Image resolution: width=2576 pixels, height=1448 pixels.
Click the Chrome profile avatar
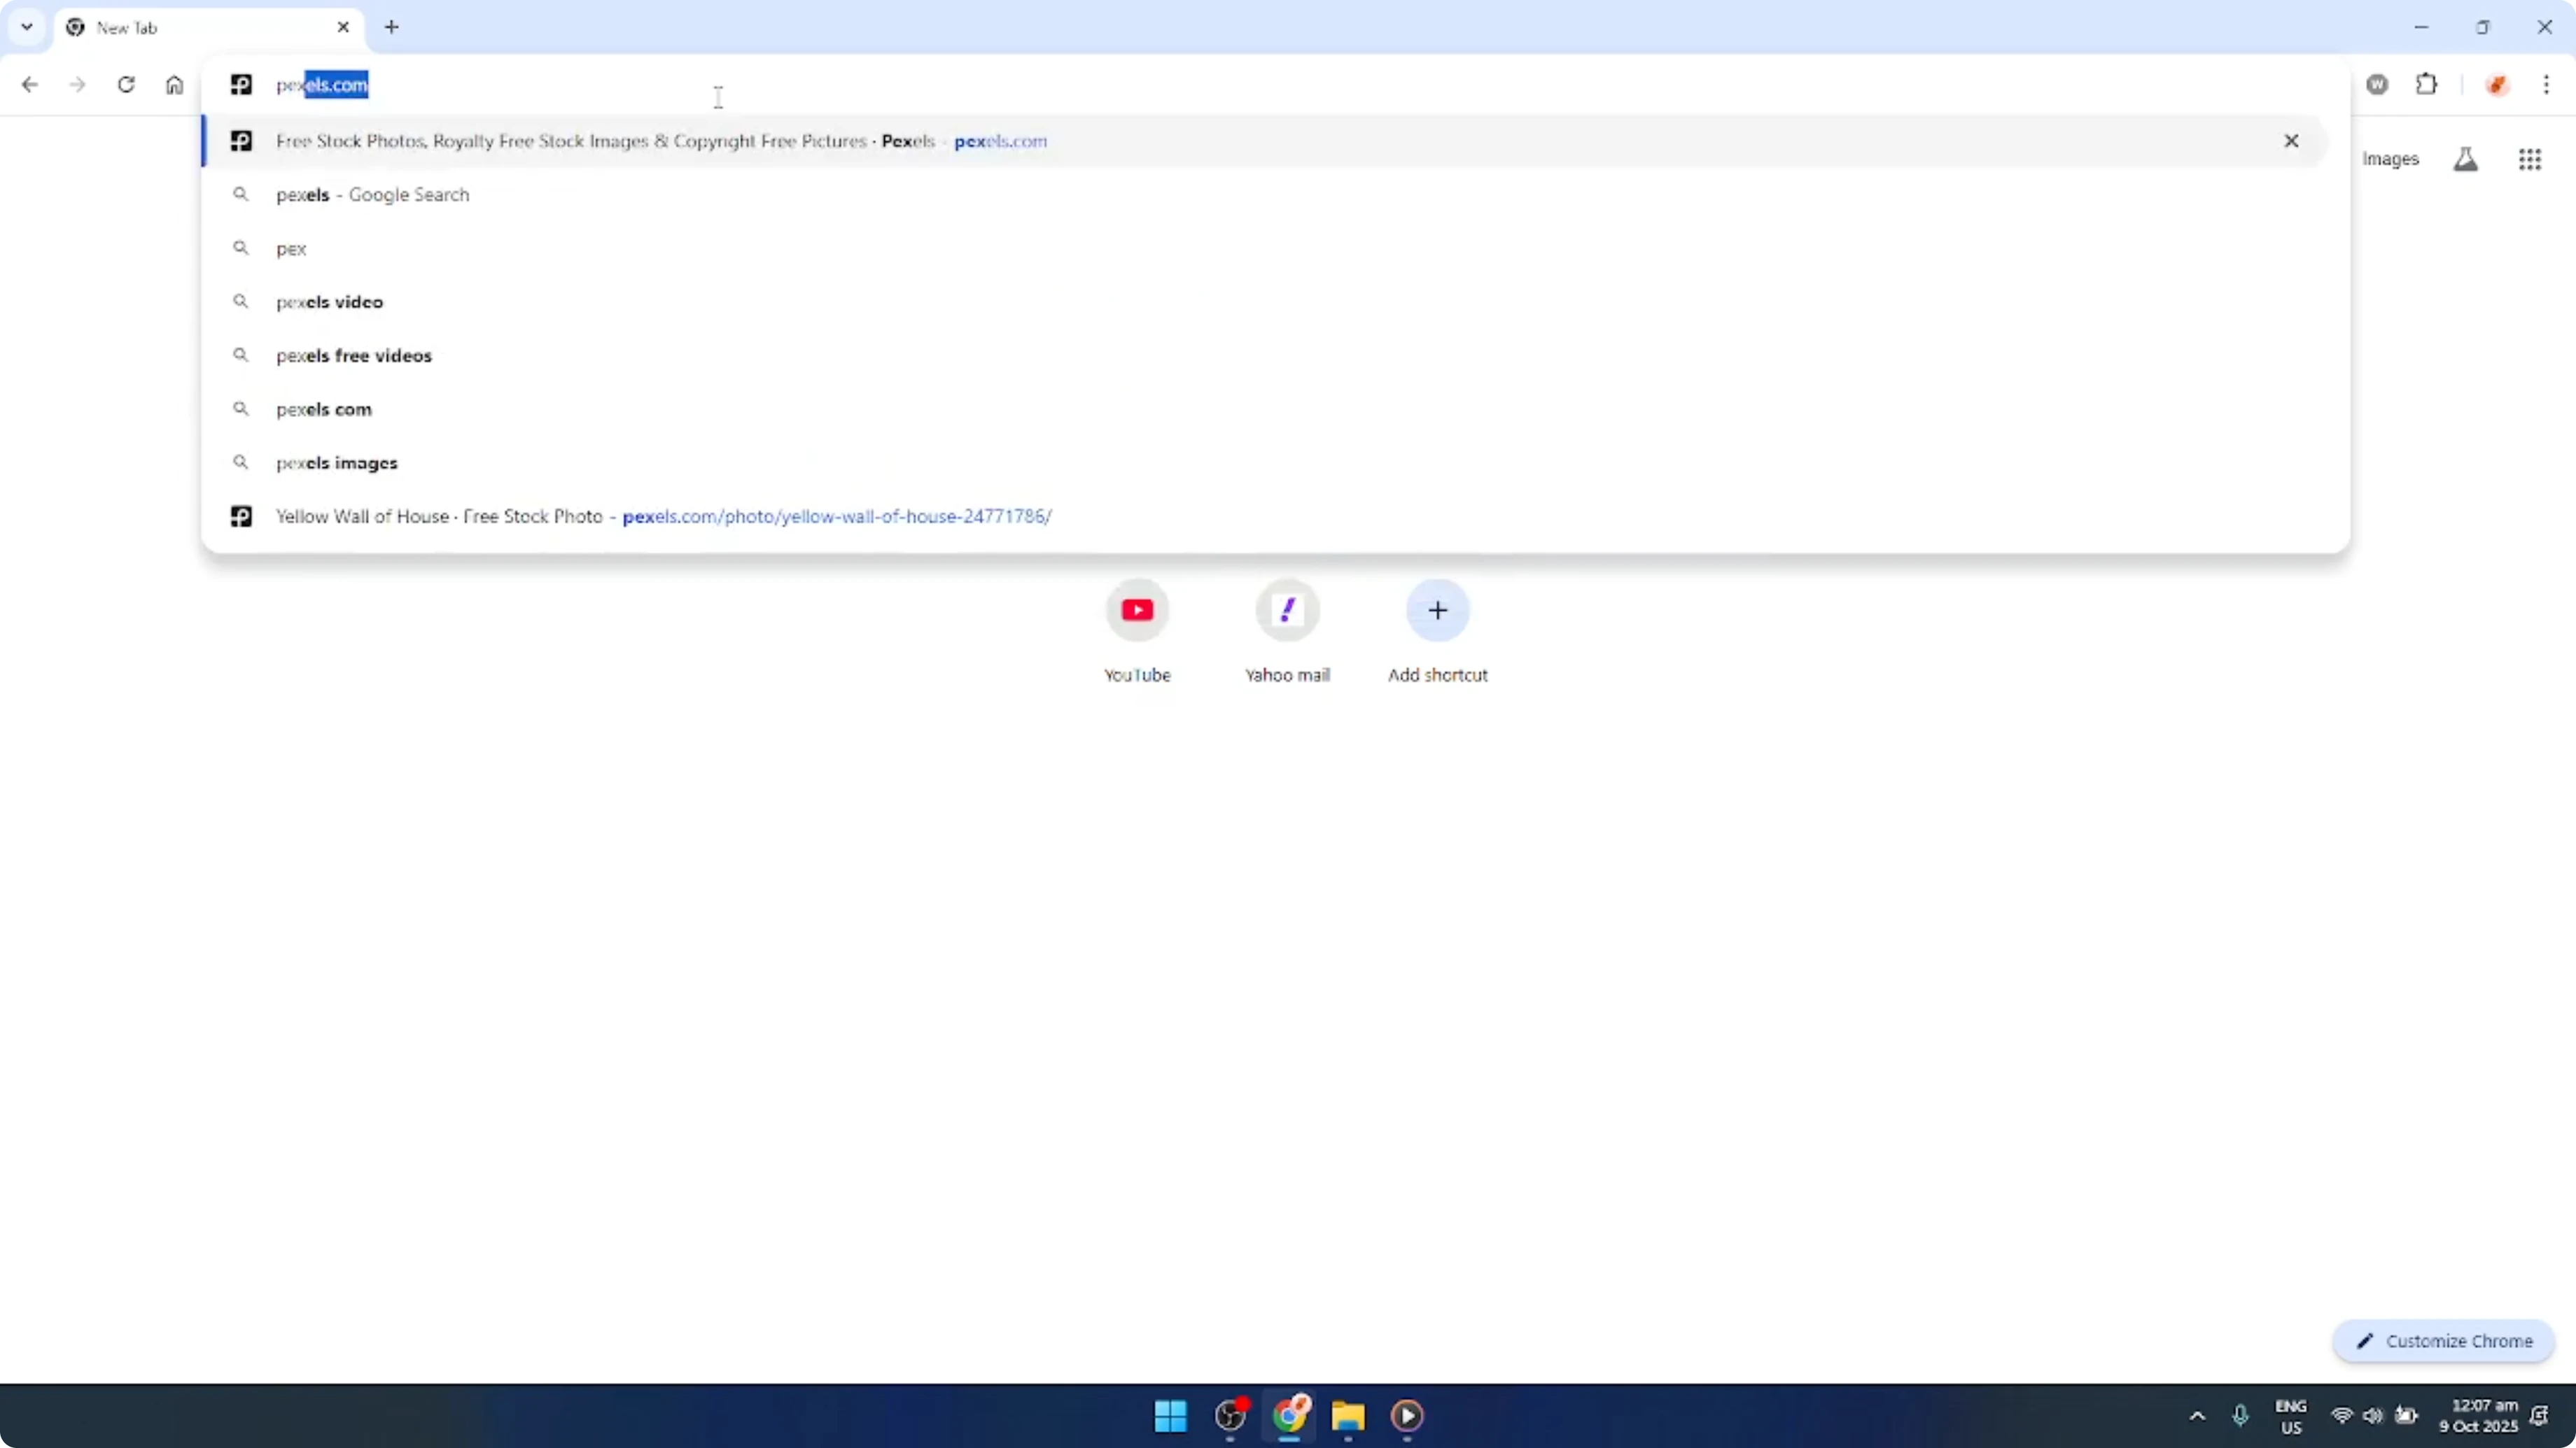(2498, 85)
